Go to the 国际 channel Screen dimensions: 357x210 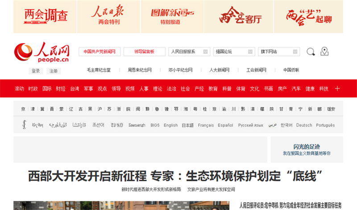point(47,89)
